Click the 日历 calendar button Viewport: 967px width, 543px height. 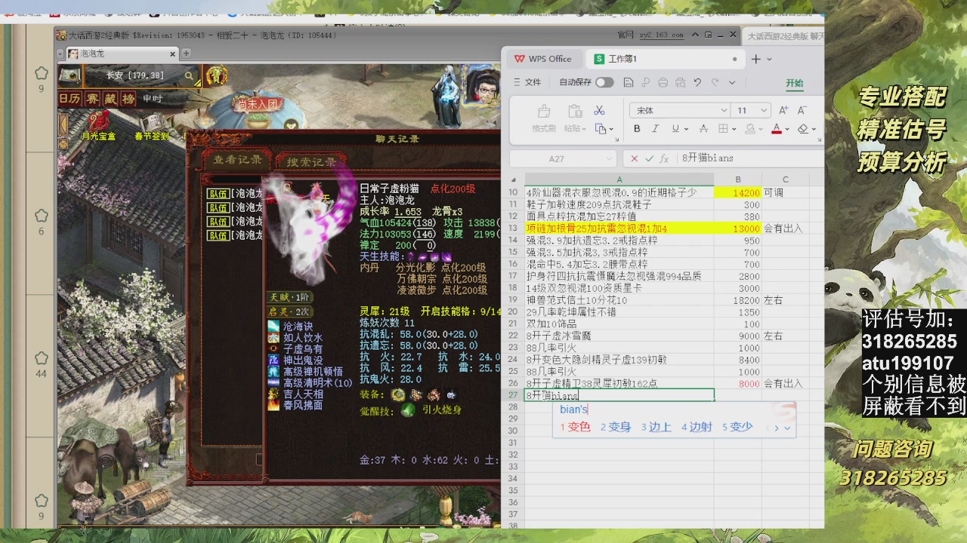pos(70,99)
